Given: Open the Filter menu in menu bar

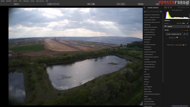Looking at the screenshot, I should 20,1.
